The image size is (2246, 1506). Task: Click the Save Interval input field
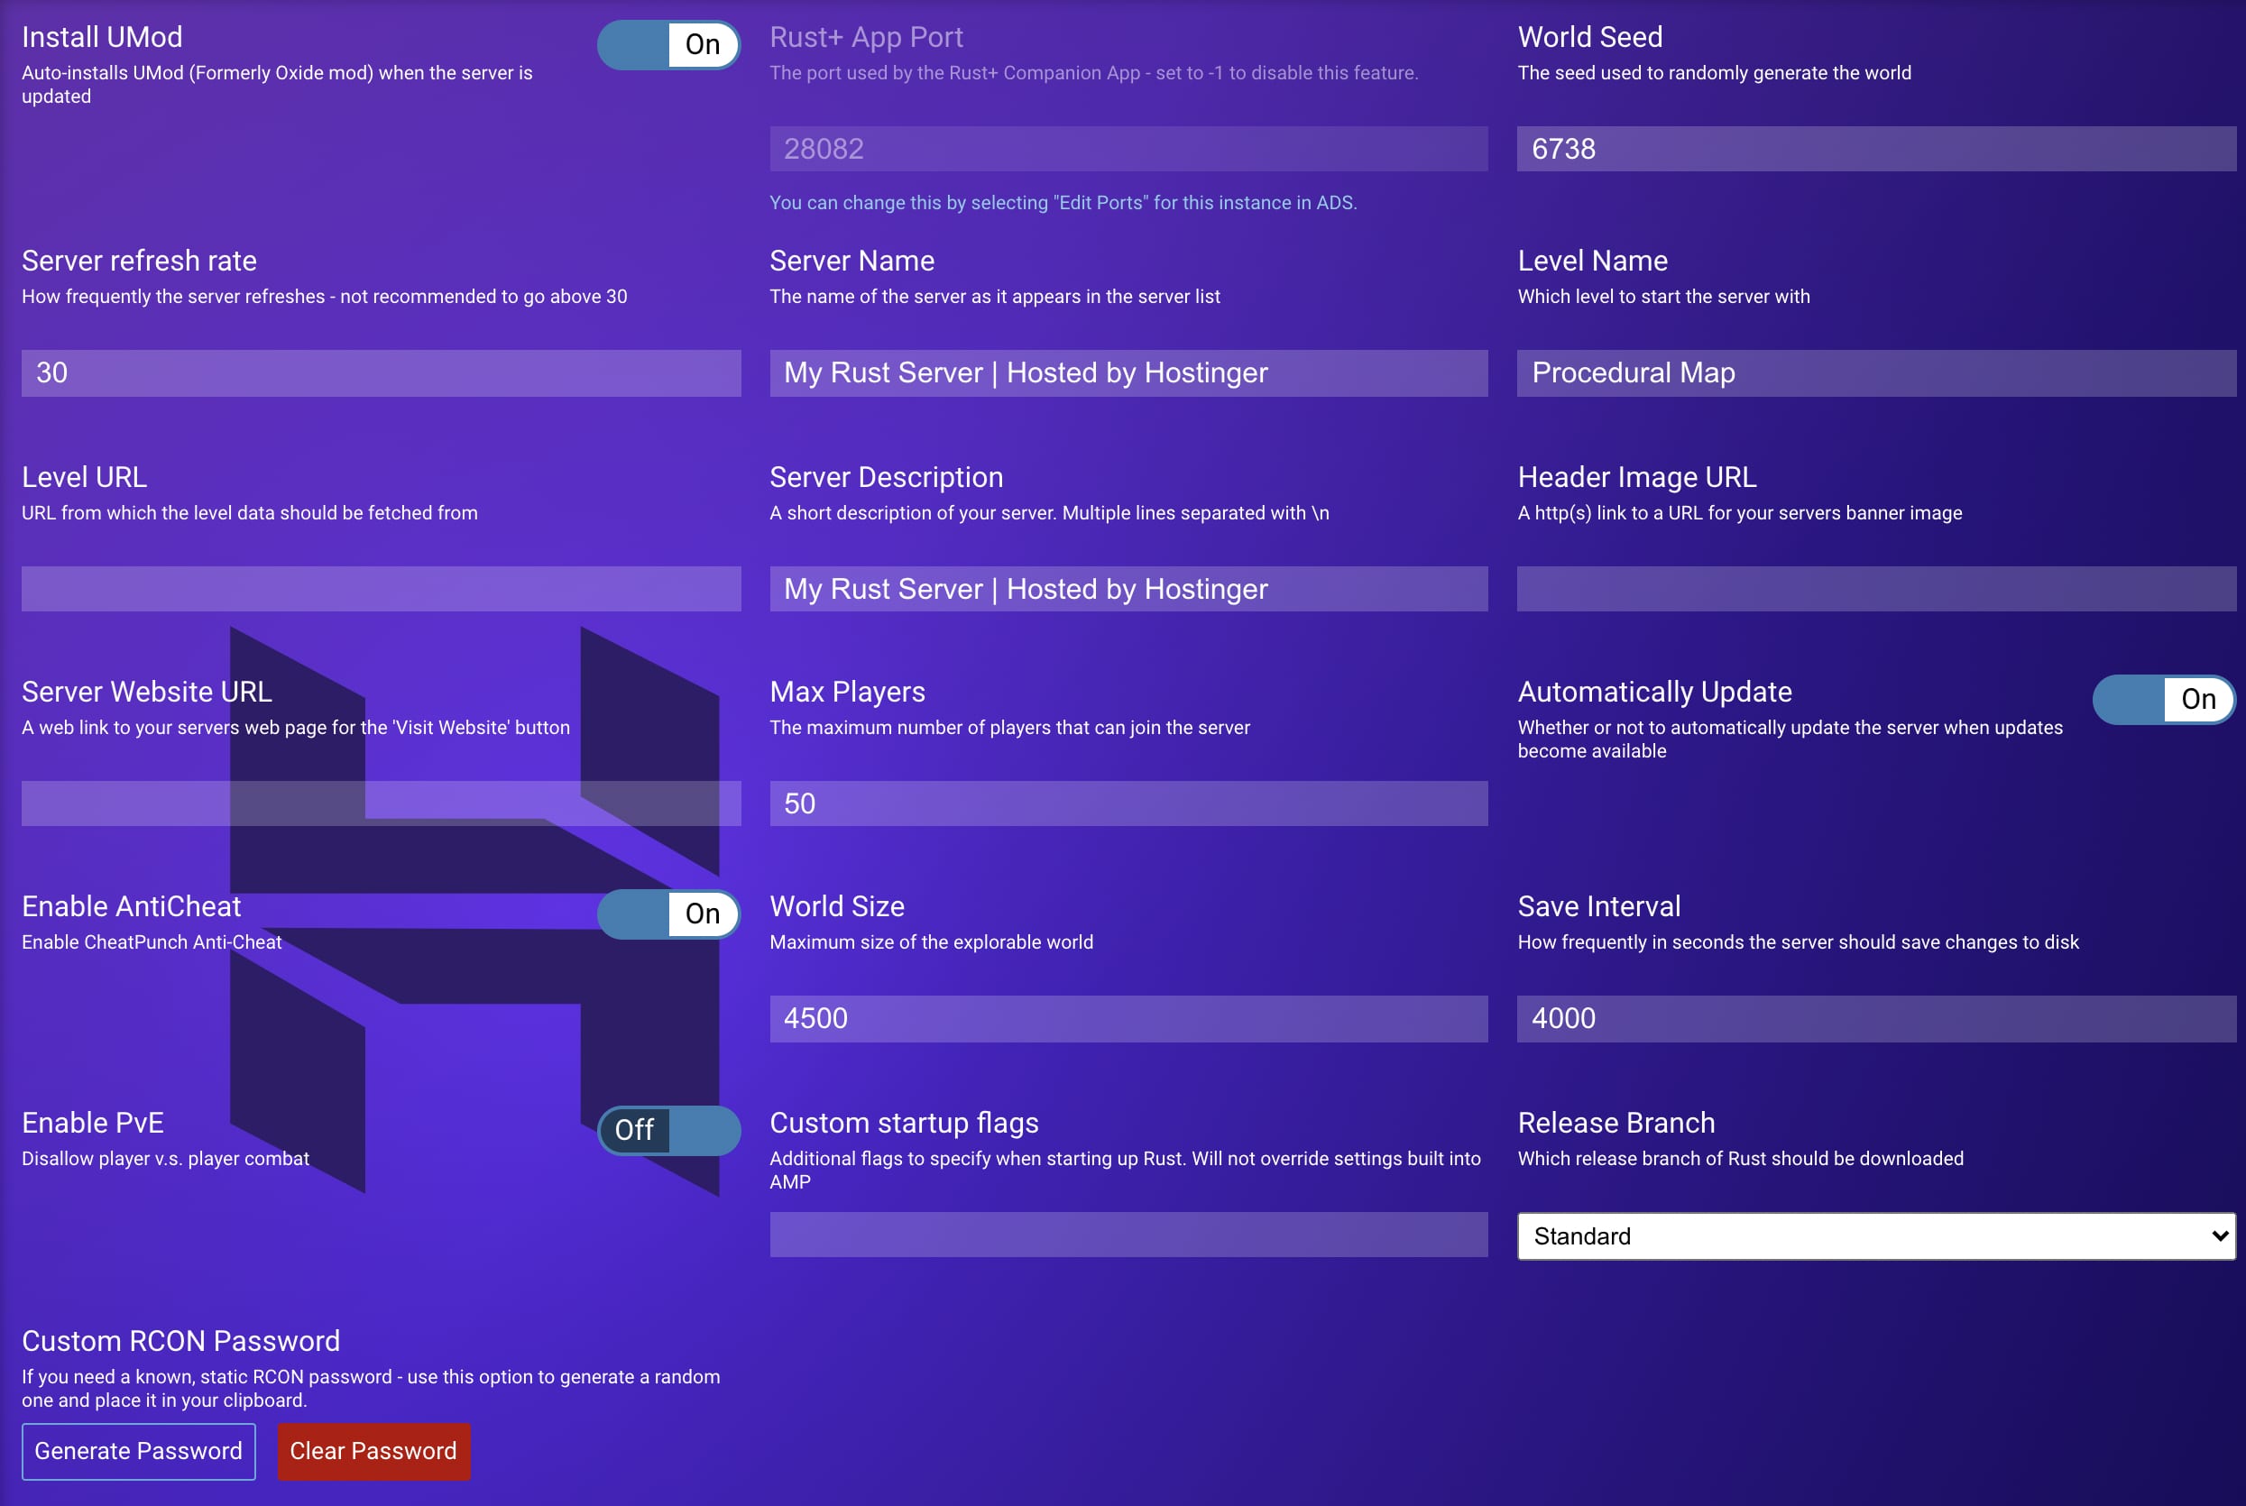click(x=1875, y=1018)
